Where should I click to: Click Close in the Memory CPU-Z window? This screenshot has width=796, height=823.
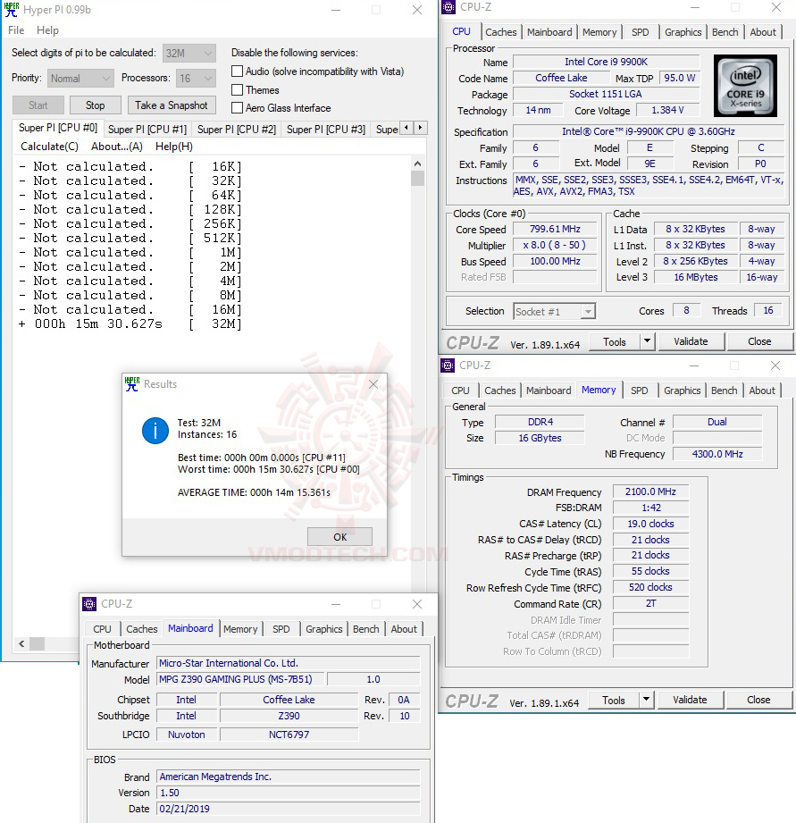(758, 700)
